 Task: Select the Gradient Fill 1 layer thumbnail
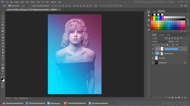tap(157, 53)
